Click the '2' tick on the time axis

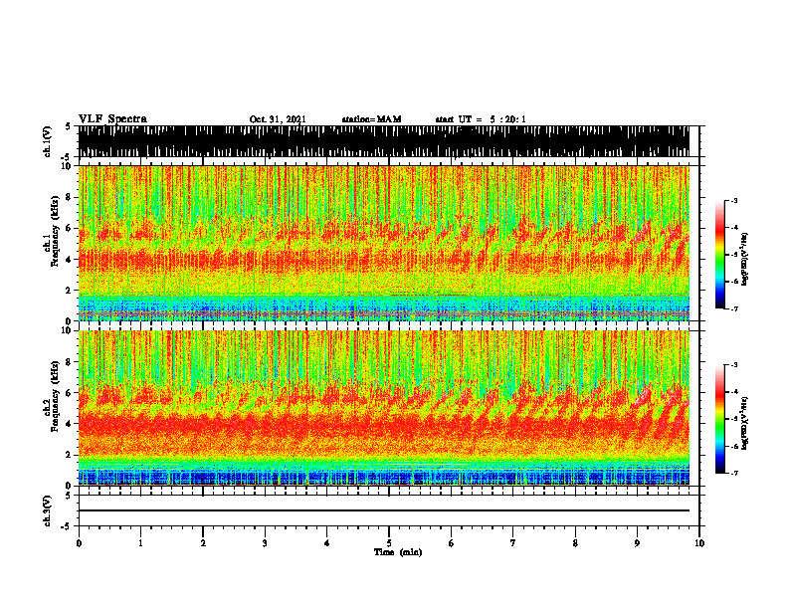(203, 543)
